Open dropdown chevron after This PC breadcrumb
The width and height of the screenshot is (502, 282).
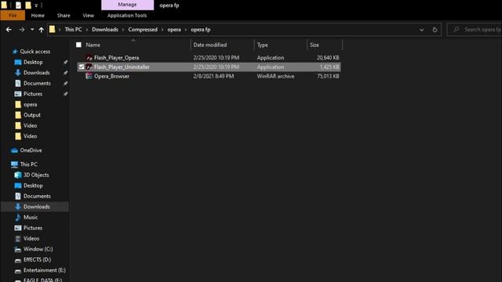87,30
